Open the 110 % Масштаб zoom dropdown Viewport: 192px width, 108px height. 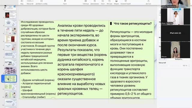30,2
